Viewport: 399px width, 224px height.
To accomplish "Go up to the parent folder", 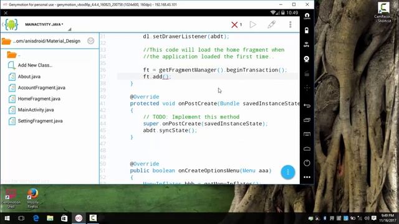I will [12, 55].
